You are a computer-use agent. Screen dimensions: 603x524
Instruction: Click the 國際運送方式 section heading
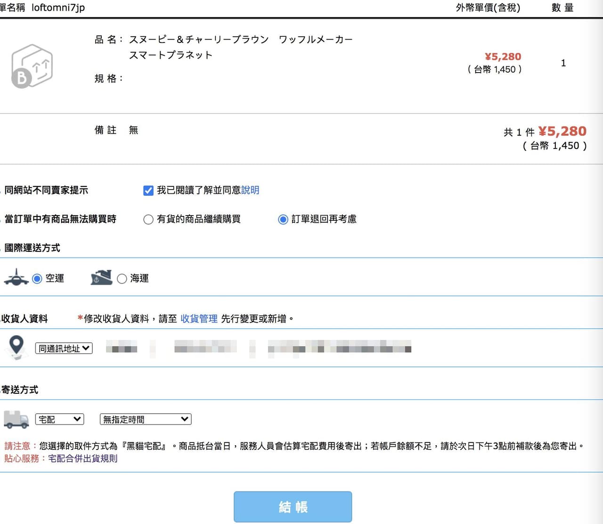point(32,248)
